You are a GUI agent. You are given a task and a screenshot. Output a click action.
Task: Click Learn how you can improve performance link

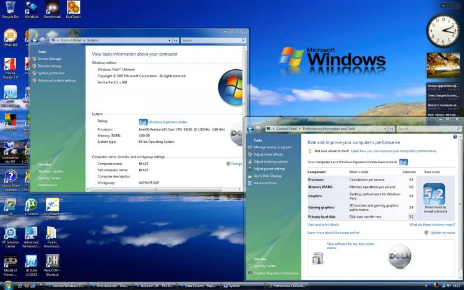394,151
